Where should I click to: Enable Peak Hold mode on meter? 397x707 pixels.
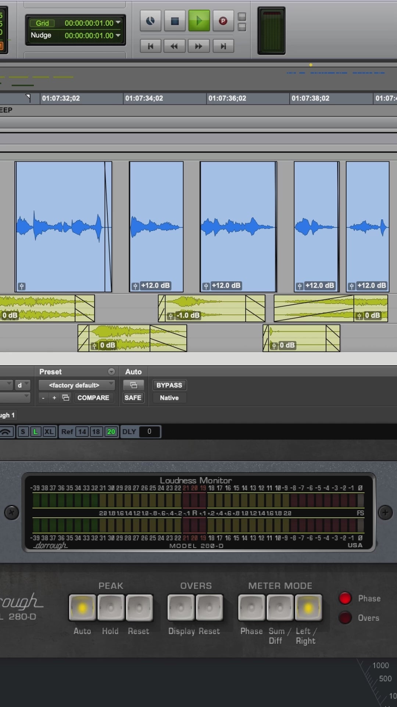click(110, 608)
